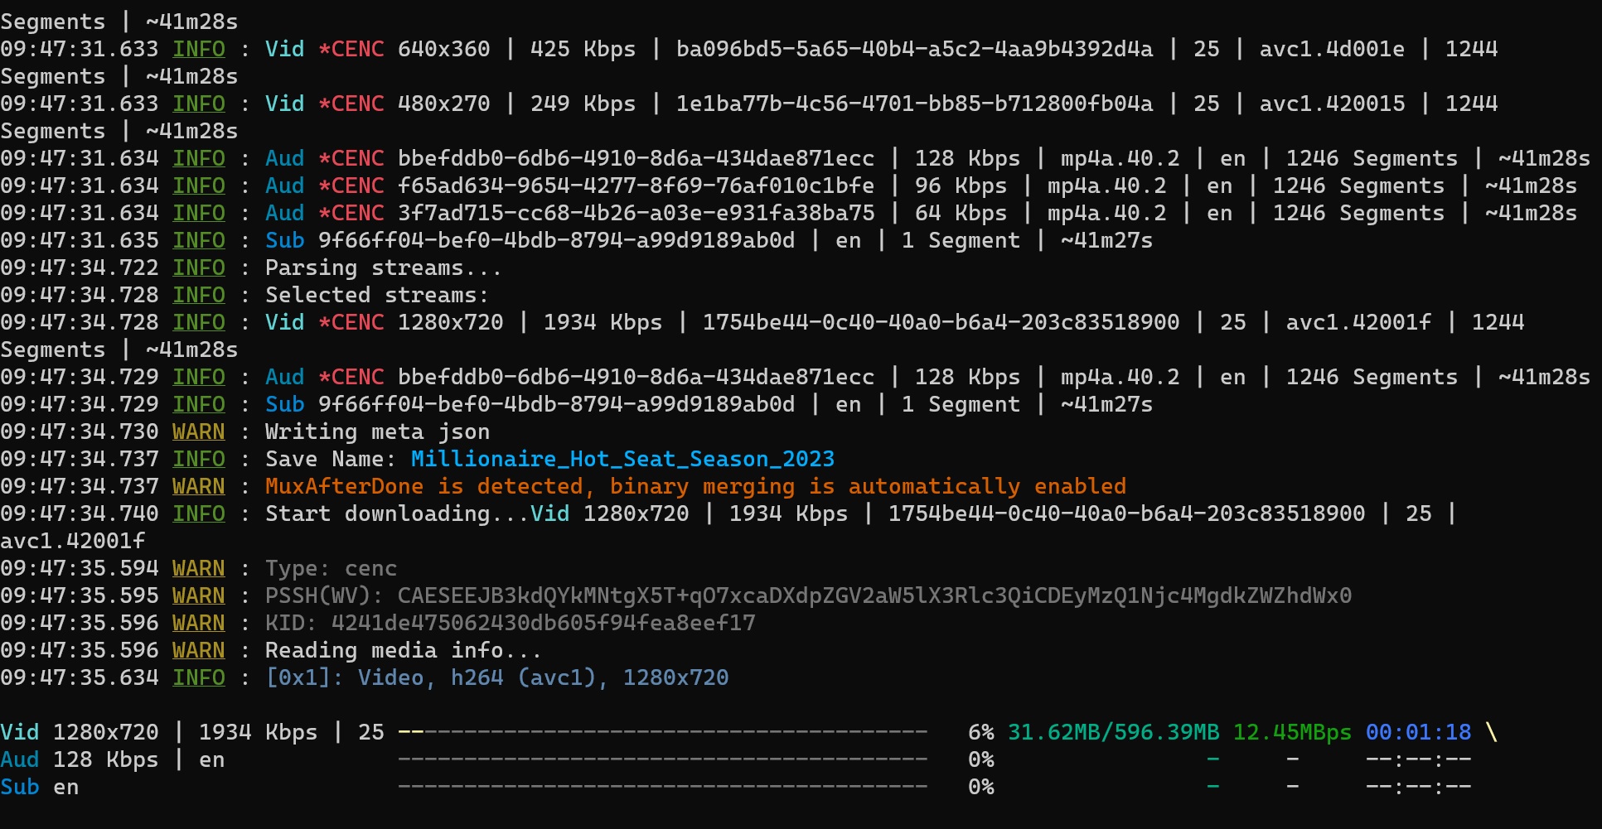Click the Parsing streams... log text

point(383,267)
